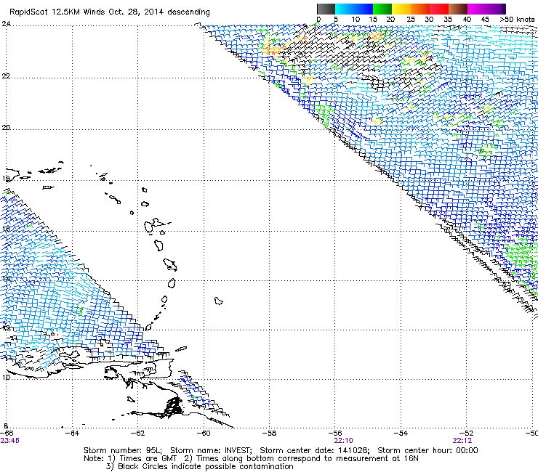Click the 'measurement at 16N' note text
Viewport: 538px width, 472px height.
click(x=379, y=459)
